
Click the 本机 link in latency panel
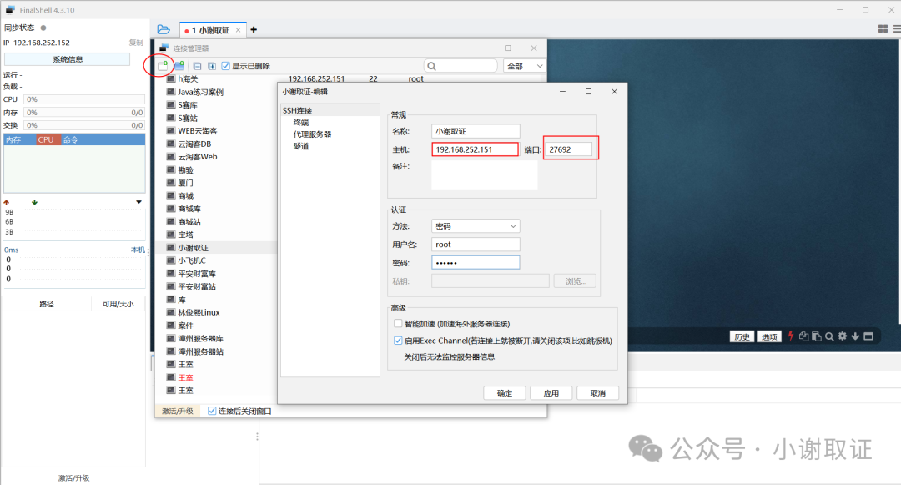coord(138,250)
